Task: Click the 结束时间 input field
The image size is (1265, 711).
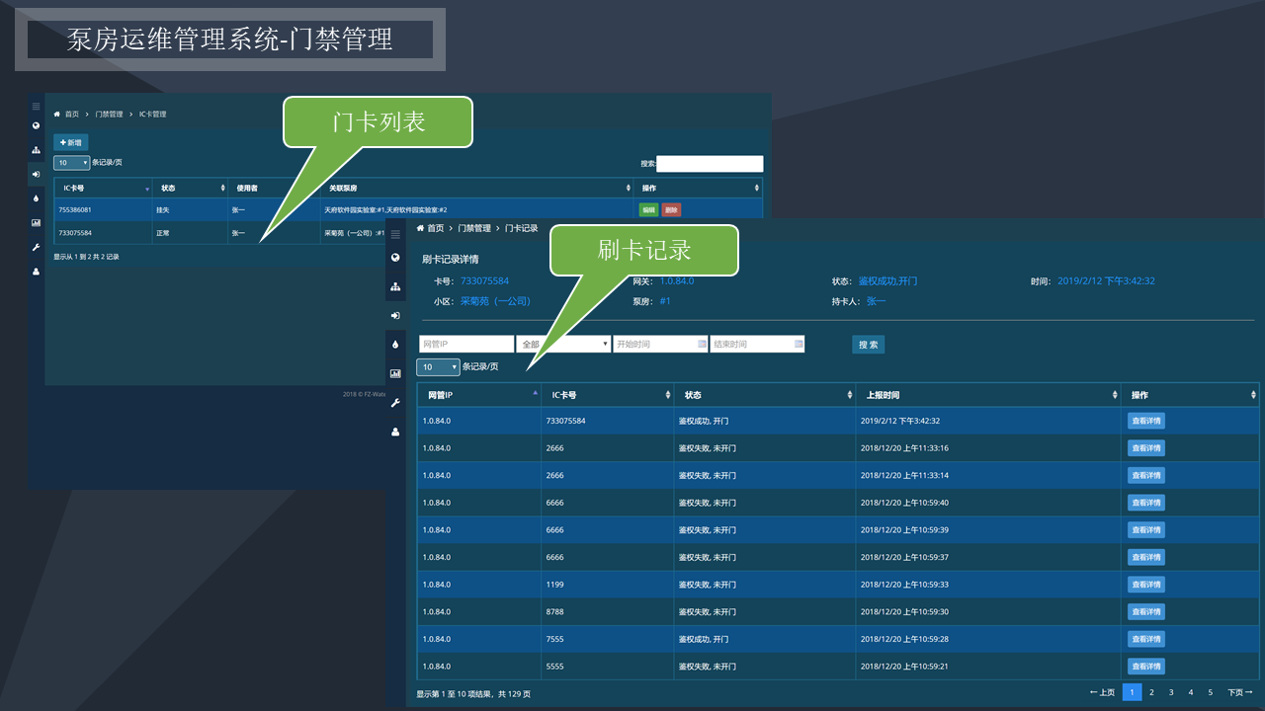Action: point(757,344)
